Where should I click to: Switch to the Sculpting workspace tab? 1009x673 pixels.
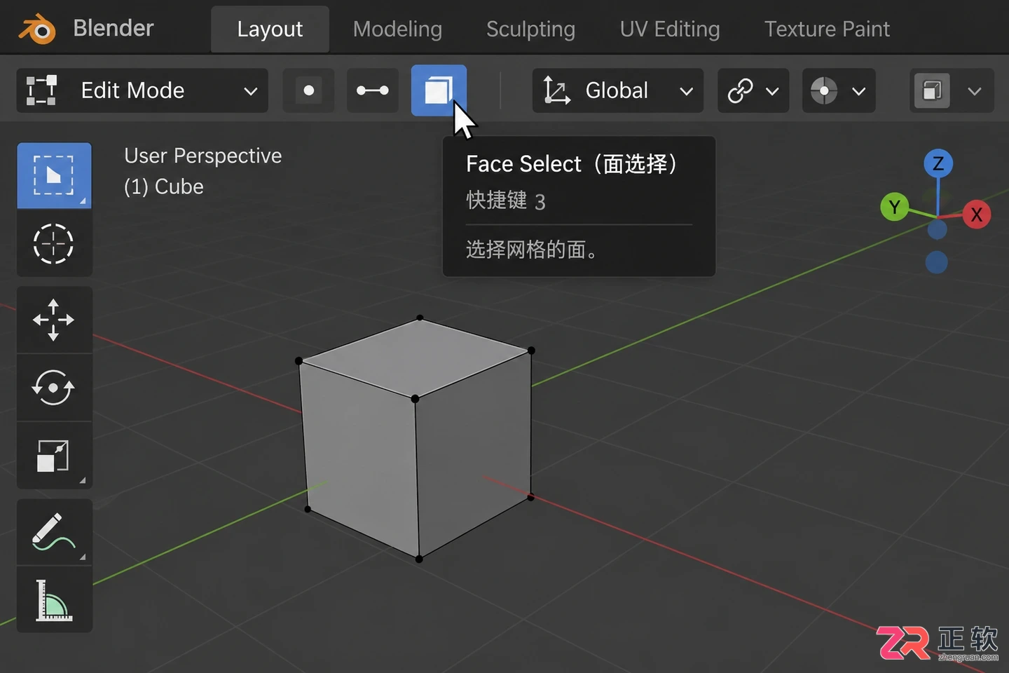[x=530, y=29]
